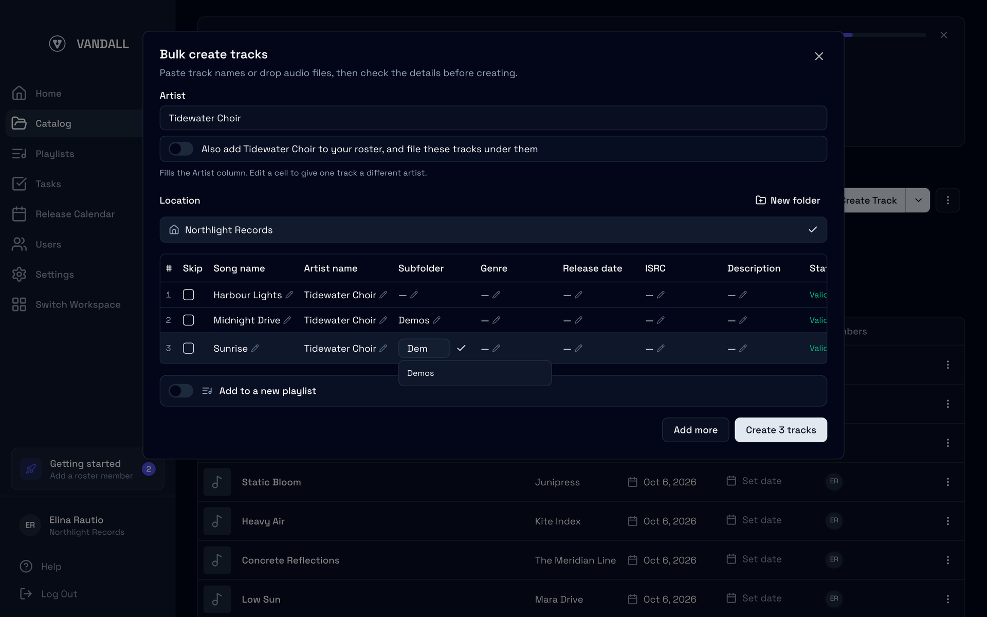Open the Getting started rocket card
The width and height of the screenshot is (987, 617).
pyautogui.click(x=87, y=469)
